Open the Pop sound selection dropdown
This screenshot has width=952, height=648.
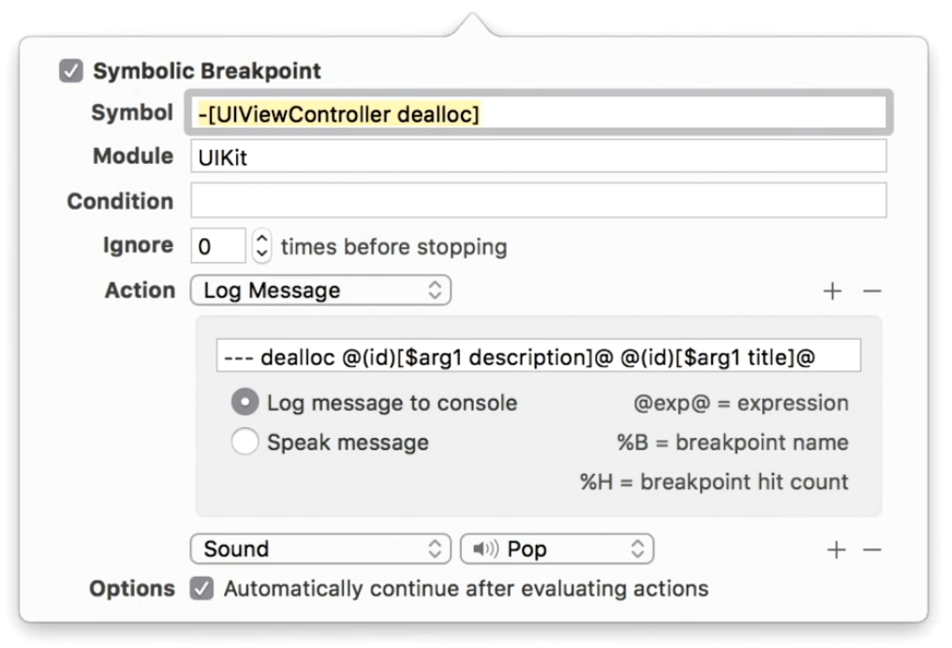point(558,549)
